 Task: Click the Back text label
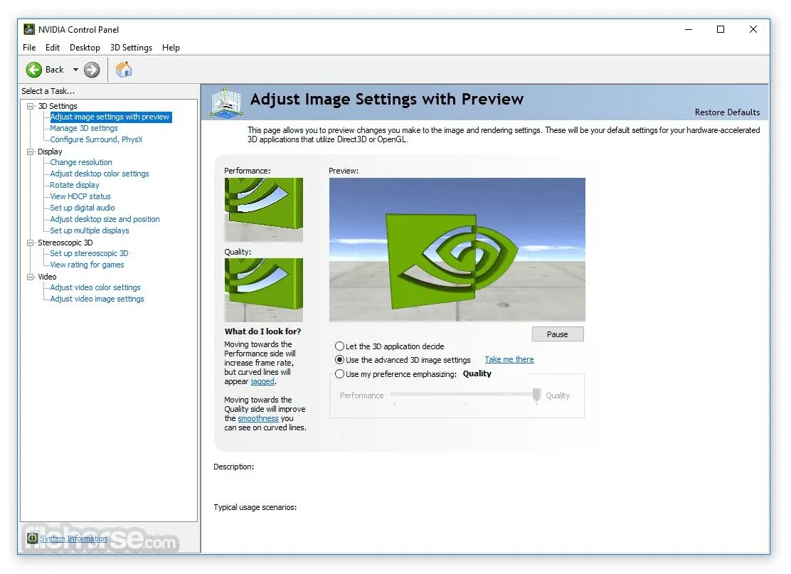(x=55, y=70)
